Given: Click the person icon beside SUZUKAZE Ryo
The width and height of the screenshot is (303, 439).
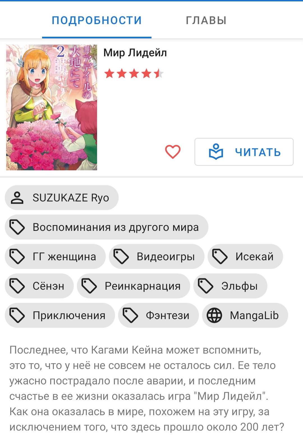Looking at the screenshot, I should click(x=17, y=198).
